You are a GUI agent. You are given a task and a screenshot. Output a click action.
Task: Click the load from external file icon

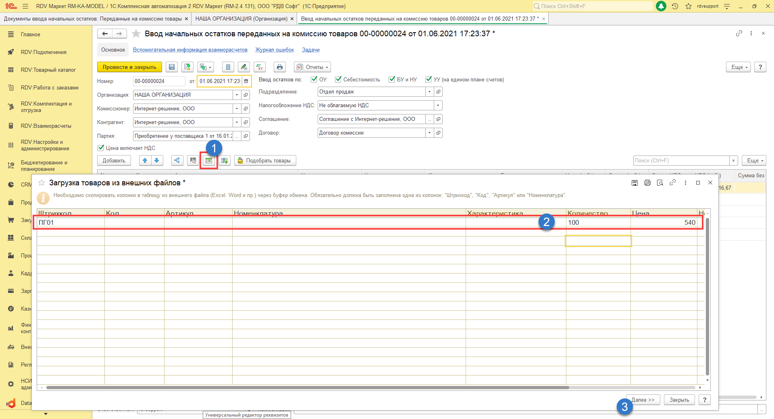pyautogui.click(x=209, y=161)
